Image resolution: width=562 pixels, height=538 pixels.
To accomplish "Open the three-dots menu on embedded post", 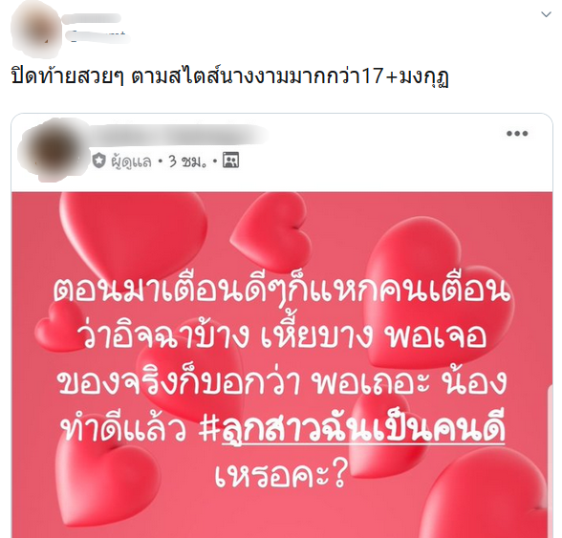I will (x=517, y=134).
